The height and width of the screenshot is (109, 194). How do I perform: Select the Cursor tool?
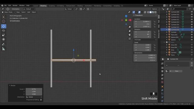click(x=4, y=21)
